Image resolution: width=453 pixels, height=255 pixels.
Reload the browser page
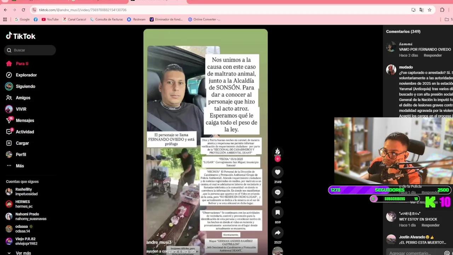23,10
